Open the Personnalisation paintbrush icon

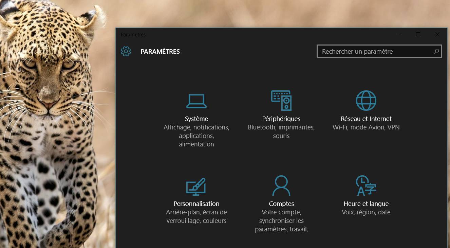coord(196,187)
